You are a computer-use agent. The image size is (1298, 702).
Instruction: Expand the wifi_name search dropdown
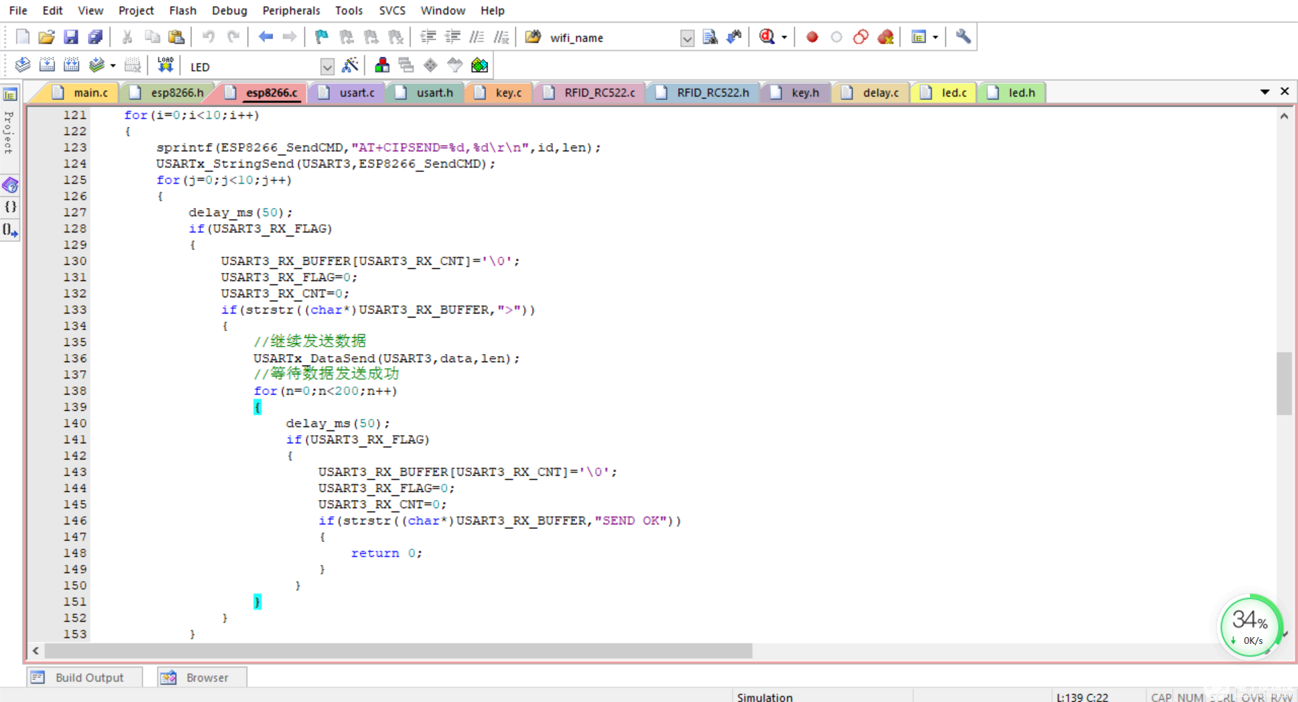pos(687,39)
